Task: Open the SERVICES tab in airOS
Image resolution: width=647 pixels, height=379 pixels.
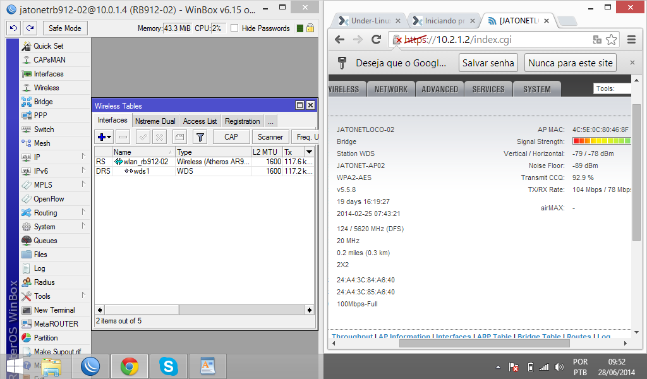Action: (488, 89)
